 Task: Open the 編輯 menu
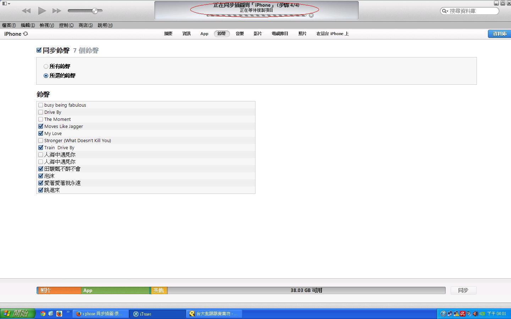pos(28,25)
